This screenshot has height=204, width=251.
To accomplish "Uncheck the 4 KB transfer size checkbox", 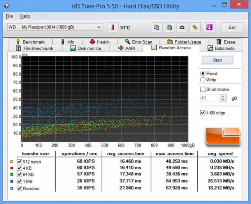I will click(19, 168).
